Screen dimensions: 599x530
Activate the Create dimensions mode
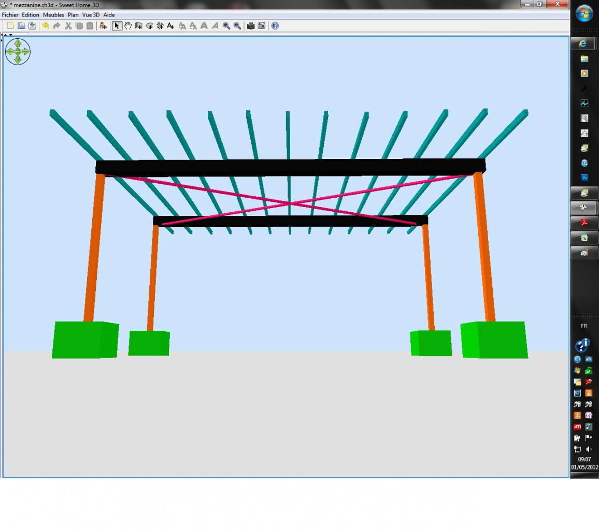pyautogui.click(x=160, y=26)
